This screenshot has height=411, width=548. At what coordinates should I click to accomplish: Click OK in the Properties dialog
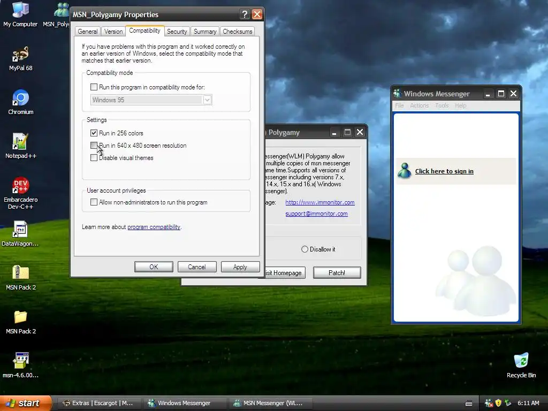point(154,267)
